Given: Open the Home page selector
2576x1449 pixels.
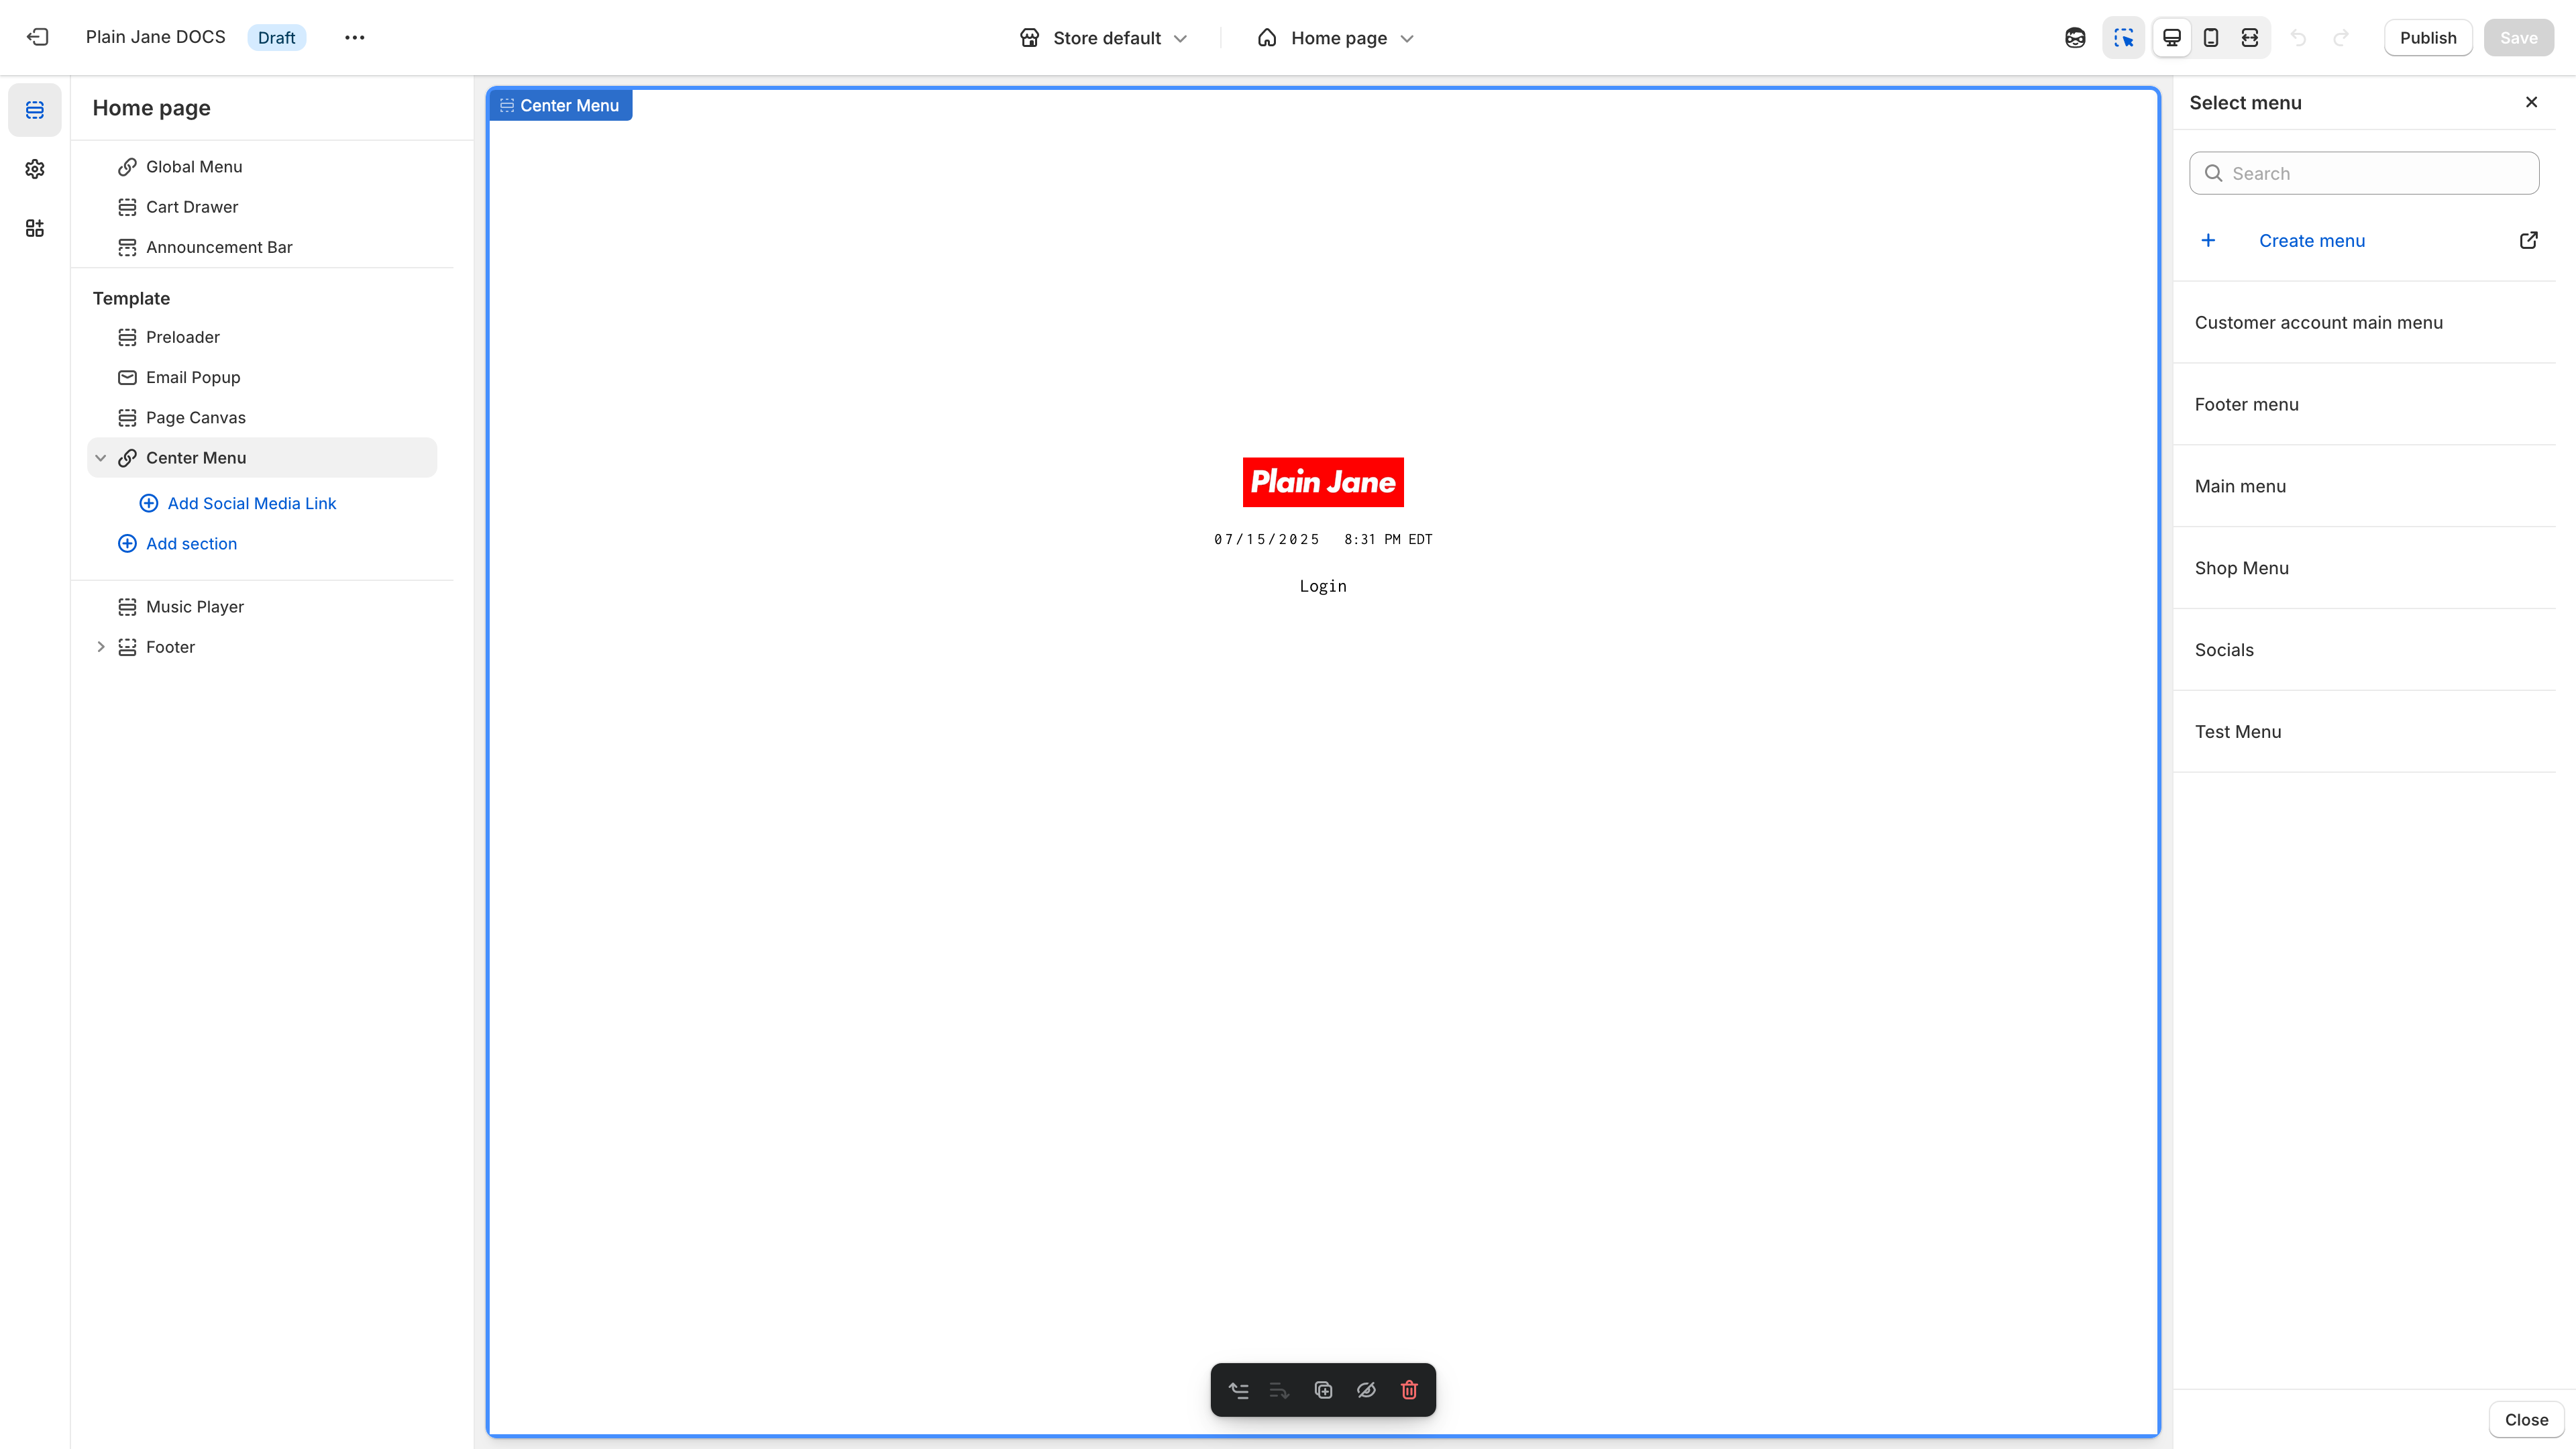Looking at the screenshot, I should [x=1335, y=37].
